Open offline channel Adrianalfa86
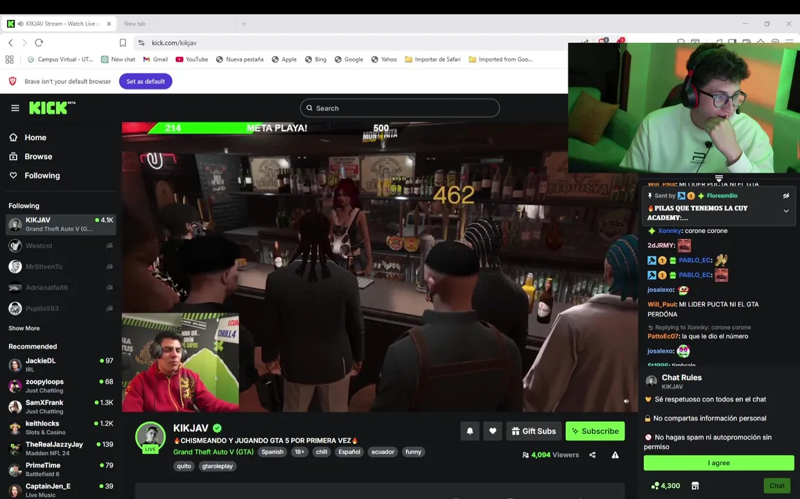Screen dimensions: 800x499 61,287
